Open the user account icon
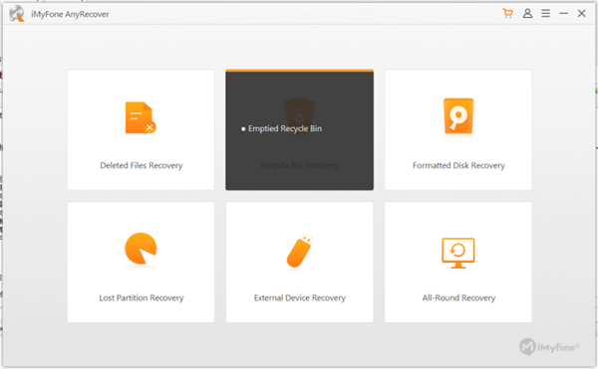598x369 pixels. 527,14
